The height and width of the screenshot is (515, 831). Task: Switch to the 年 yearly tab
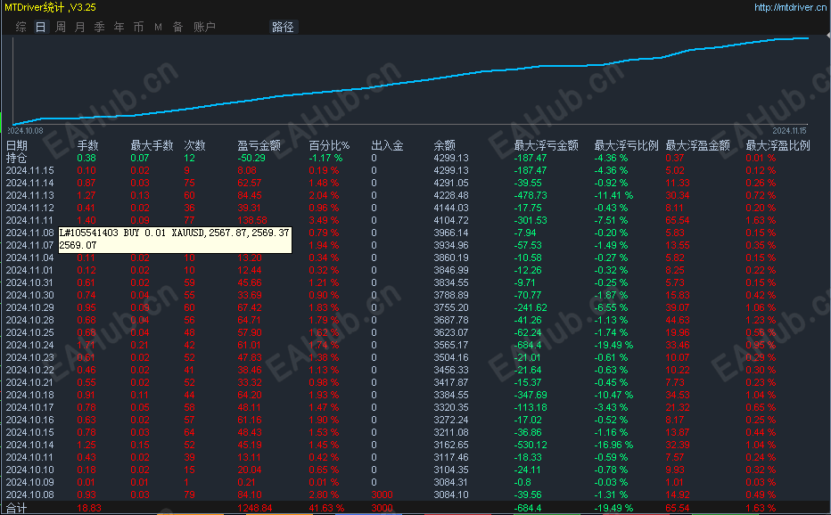pyautogui.click(x=119, y=27)
